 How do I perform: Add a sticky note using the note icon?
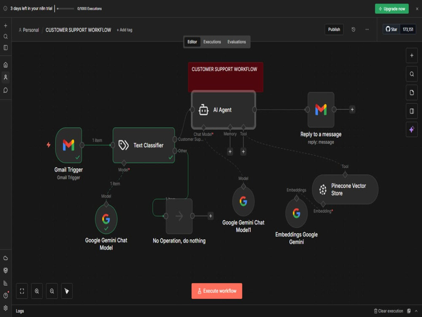click(x=411, y=93)
